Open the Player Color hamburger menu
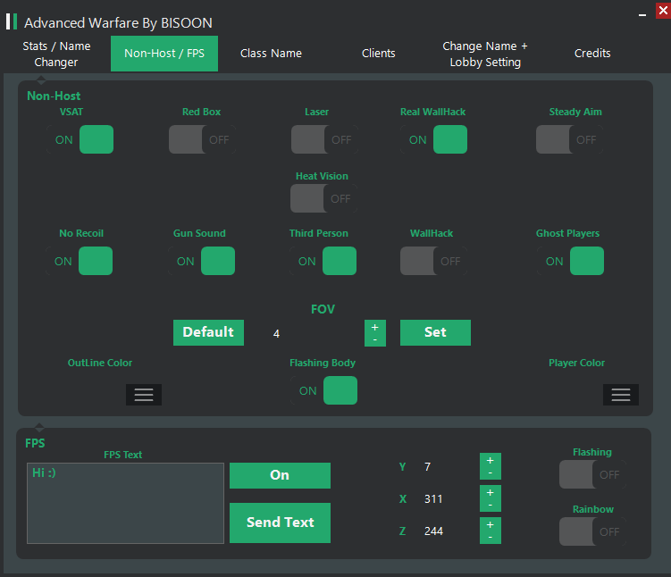The height and width of the screenshot is (577, 671). [621, 395]
